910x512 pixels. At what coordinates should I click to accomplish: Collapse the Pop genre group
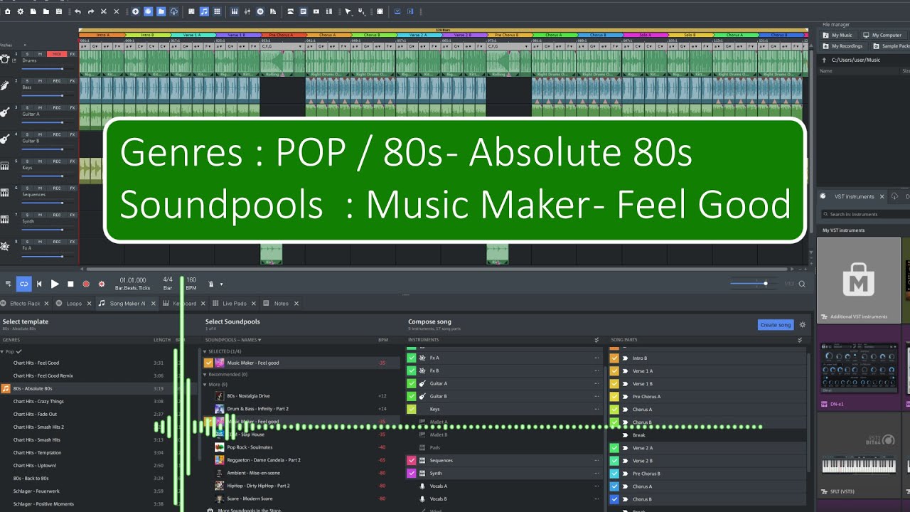click(2, 351)
